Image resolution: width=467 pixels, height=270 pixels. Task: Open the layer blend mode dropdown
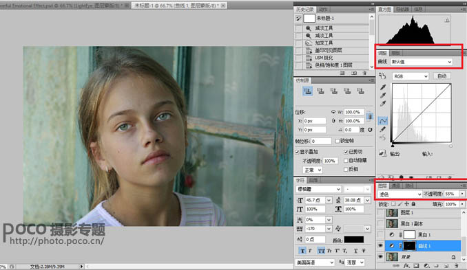(399, 194)
